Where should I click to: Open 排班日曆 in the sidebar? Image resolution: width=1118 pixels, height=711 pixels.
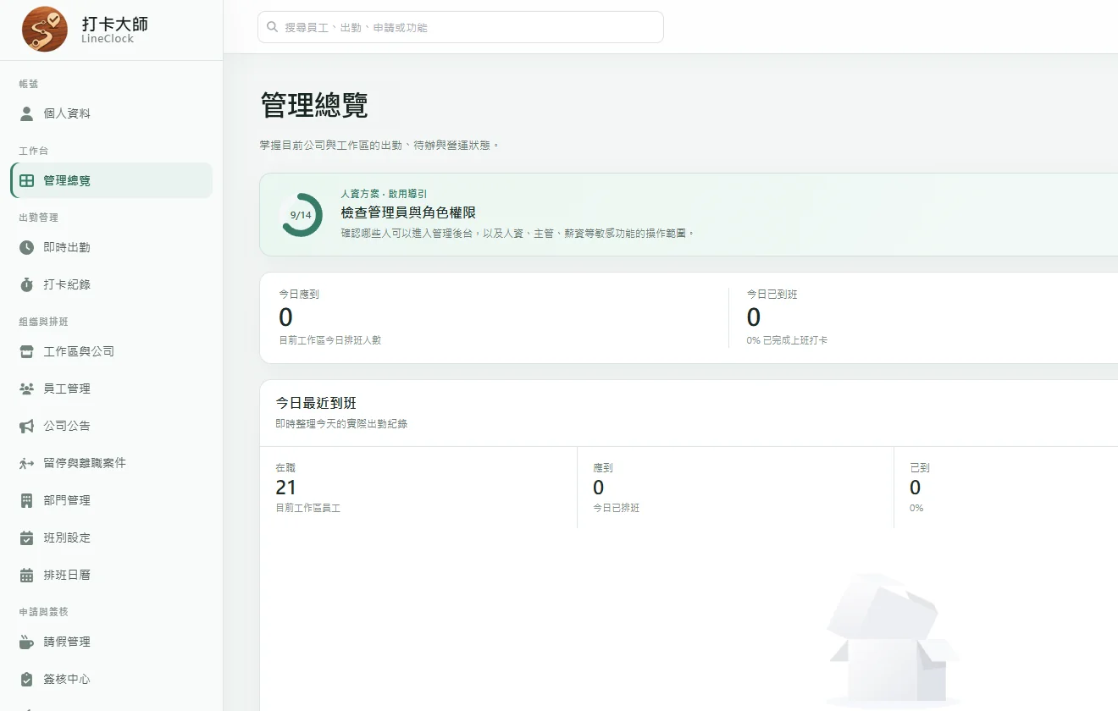coord(112,575)
